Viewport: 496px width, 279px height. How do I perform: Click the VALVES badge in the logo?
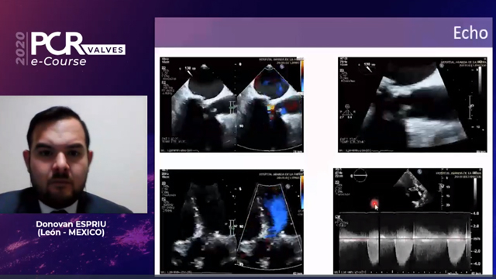click(x=105, y=50)
